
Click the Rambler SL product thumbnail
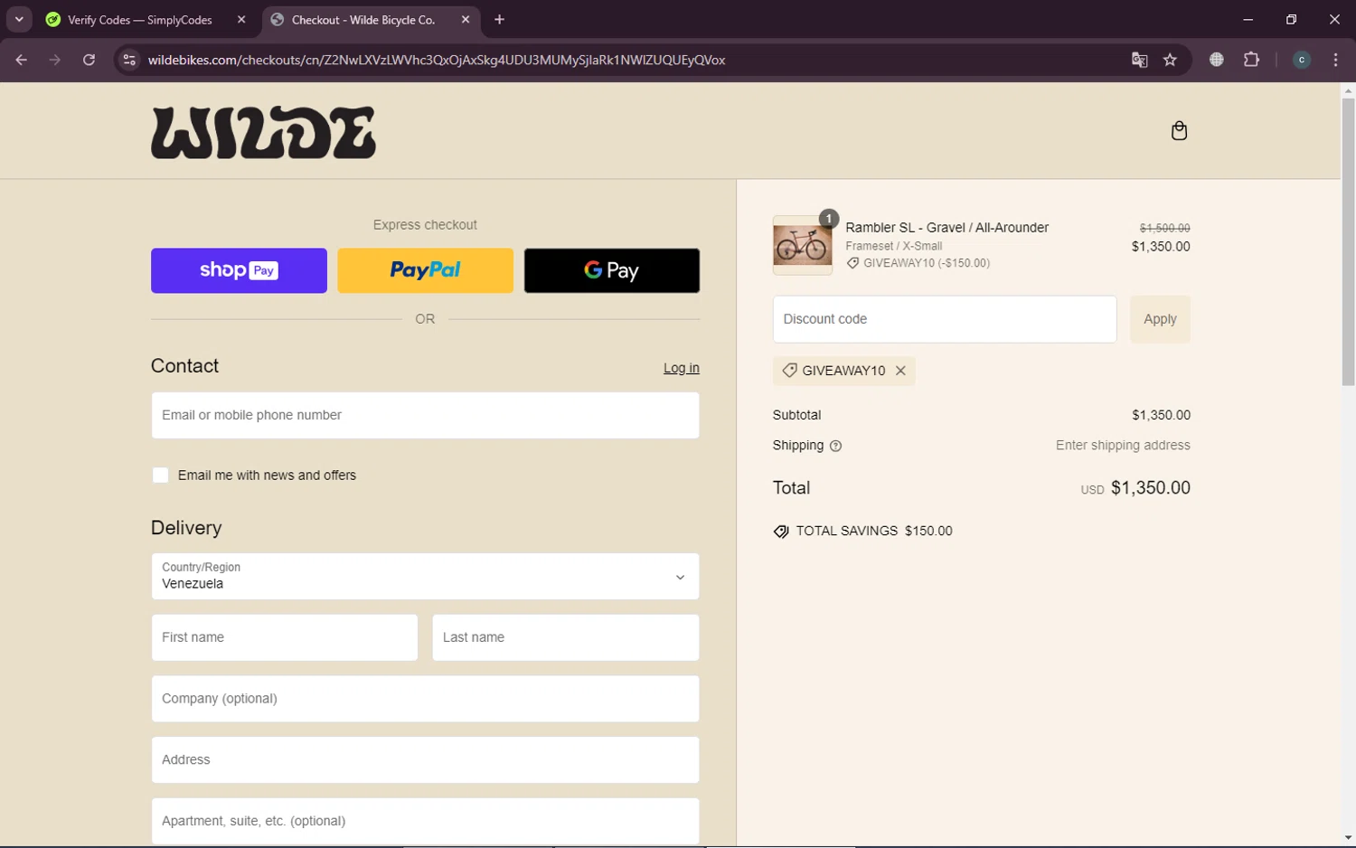(x=803, y=245)
